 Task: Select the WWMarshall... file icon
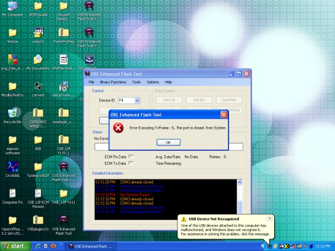[x=64, y=62]
